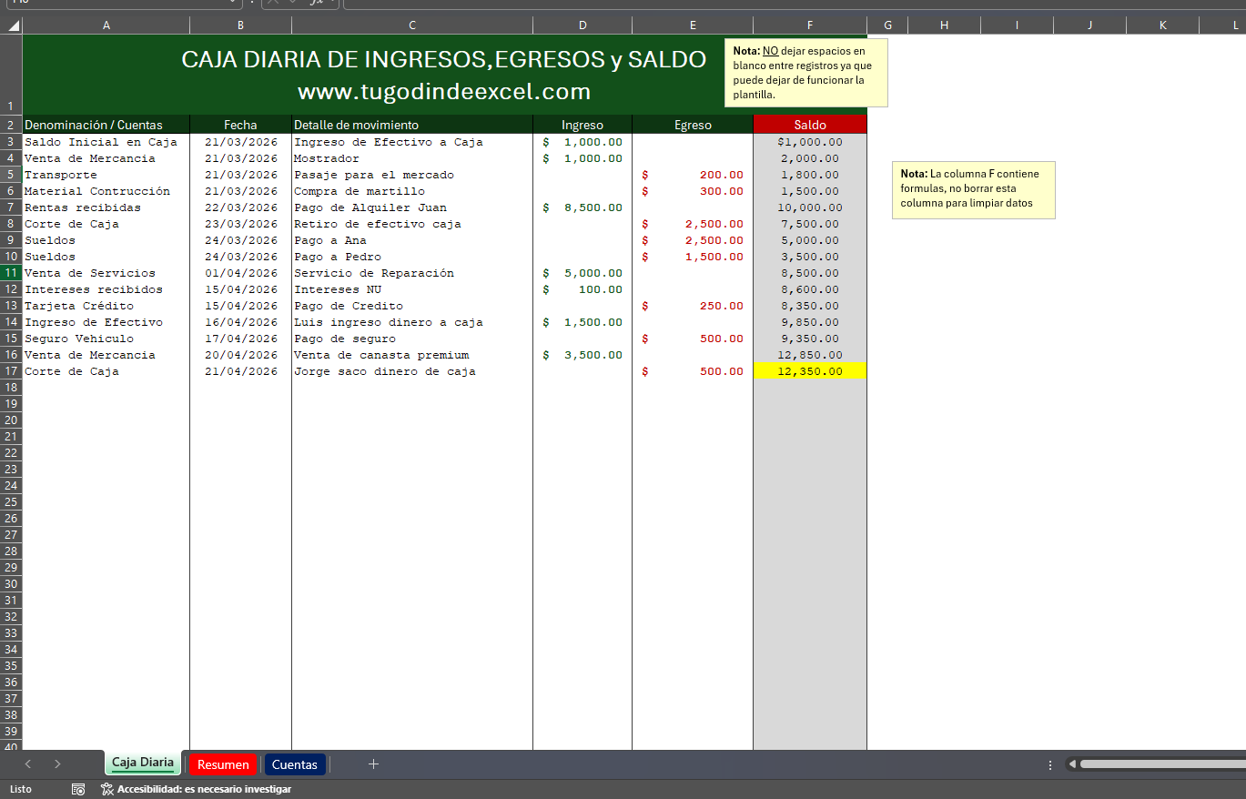Click the red Saldo header cell

810,125
